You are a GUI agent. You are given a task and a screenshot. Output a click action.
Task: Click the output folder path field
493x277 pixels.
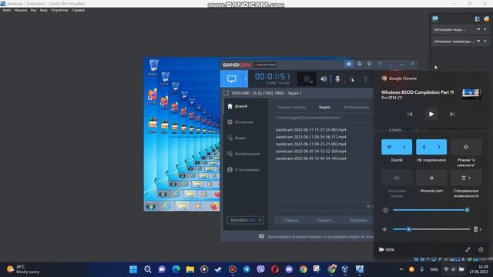[324, 118]
